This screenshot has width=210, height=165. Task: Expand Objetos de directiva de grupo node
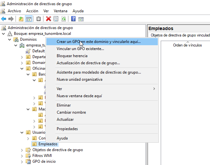pyautogui.click(x=22, y=150)
